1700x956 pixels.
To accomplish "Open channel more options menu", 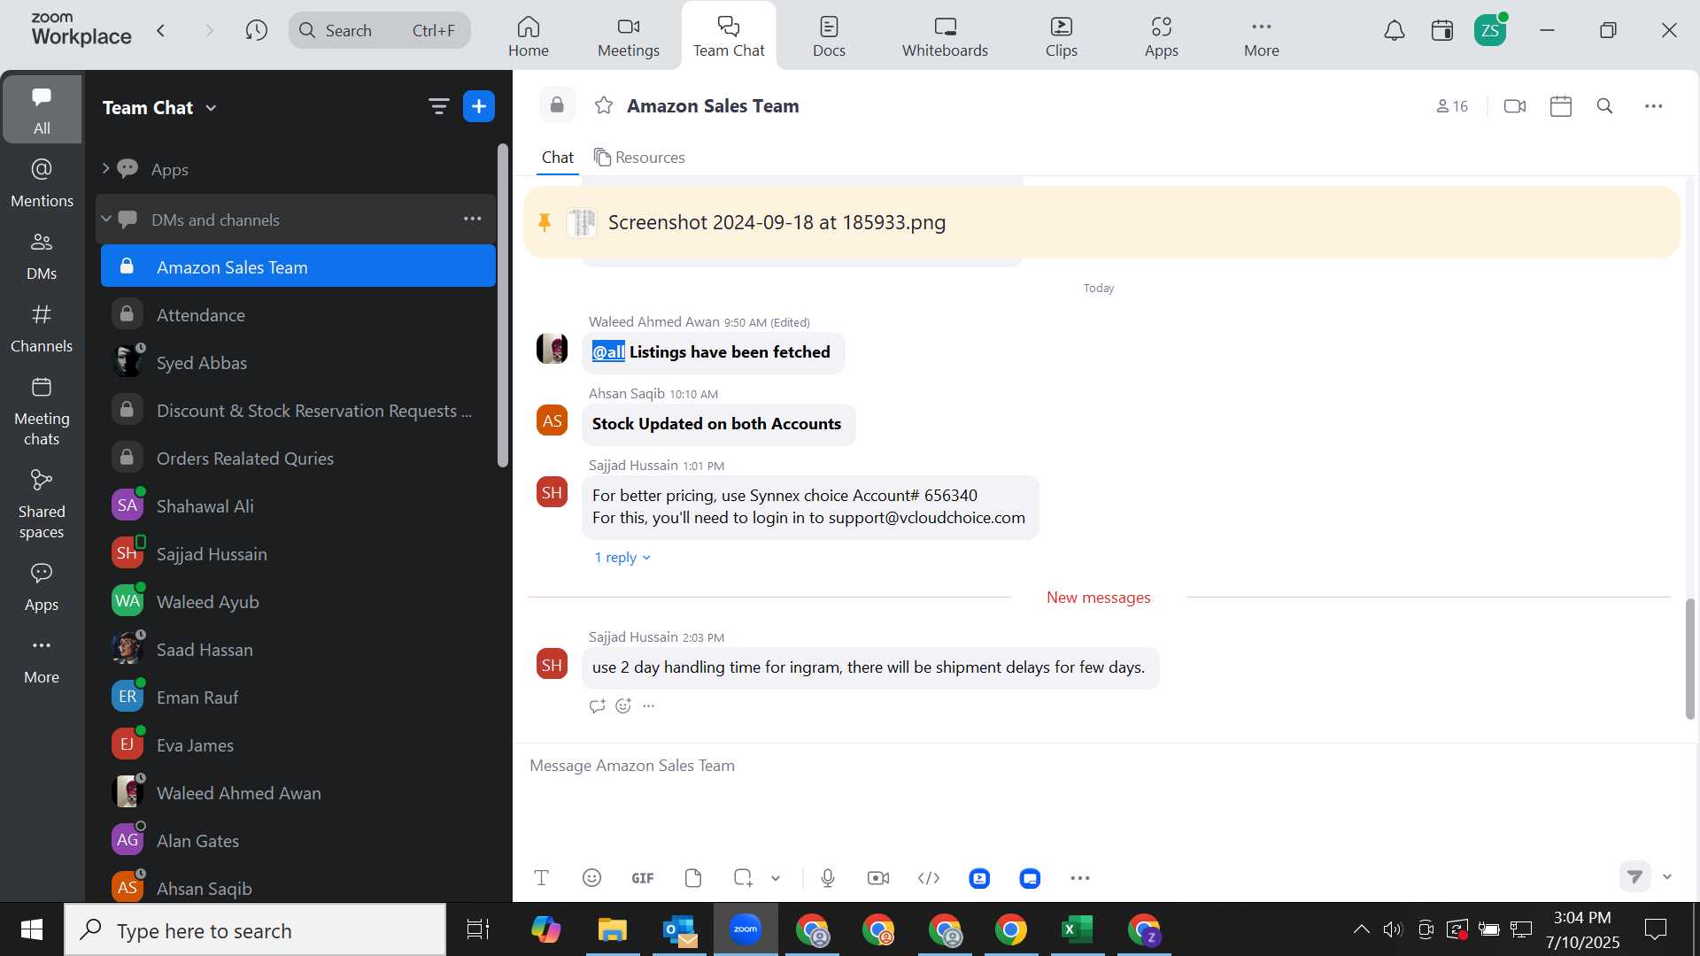I will (1654, 106).
